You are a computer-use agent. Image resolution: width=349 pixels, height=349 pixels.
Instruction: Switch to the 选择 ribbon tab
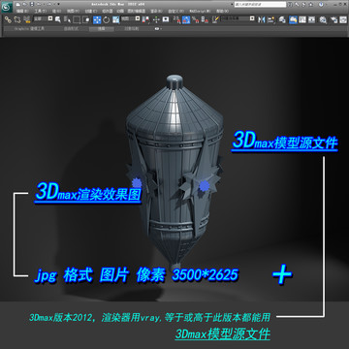[102, 29]
